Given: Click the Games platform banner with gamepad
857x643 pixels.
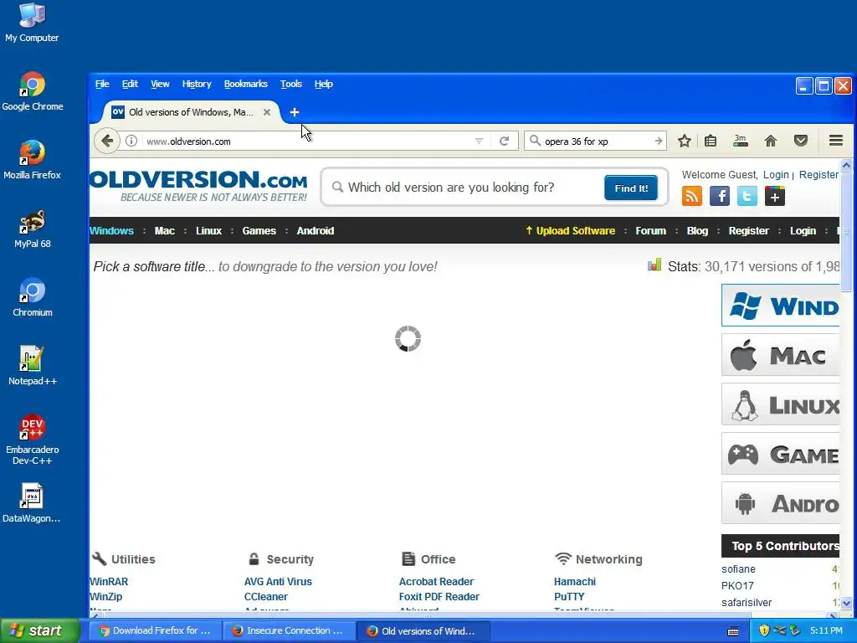Looking at the screenshot, I should (781, 453).
